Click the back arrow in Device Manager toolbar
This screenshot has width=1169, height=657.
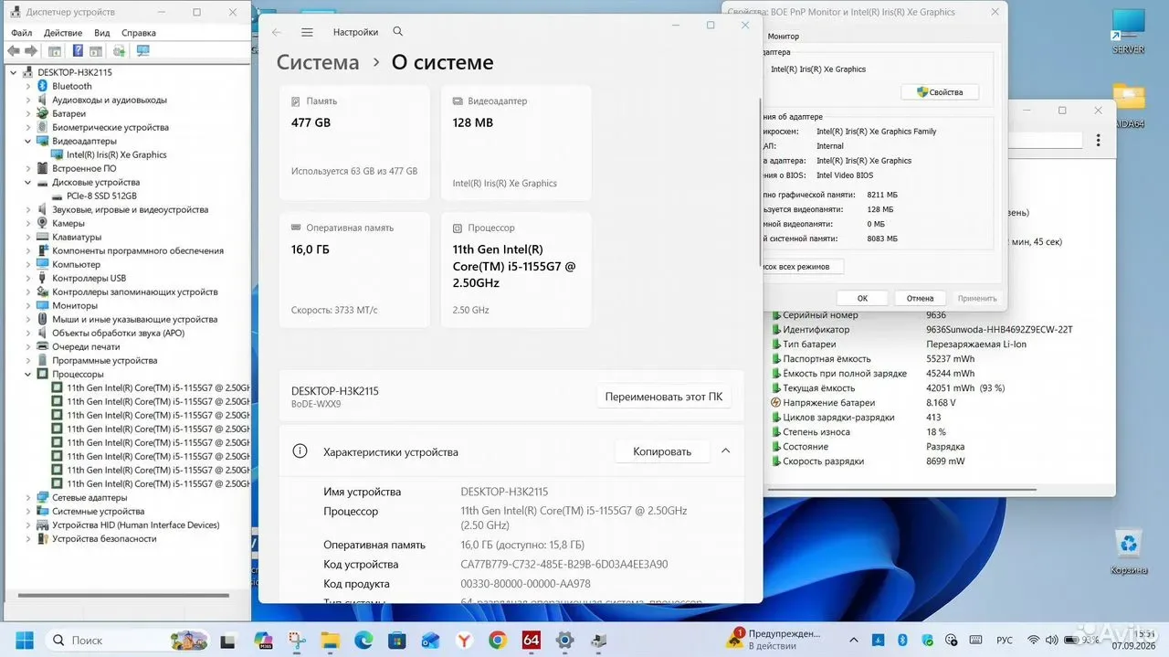tap(14, 51)
